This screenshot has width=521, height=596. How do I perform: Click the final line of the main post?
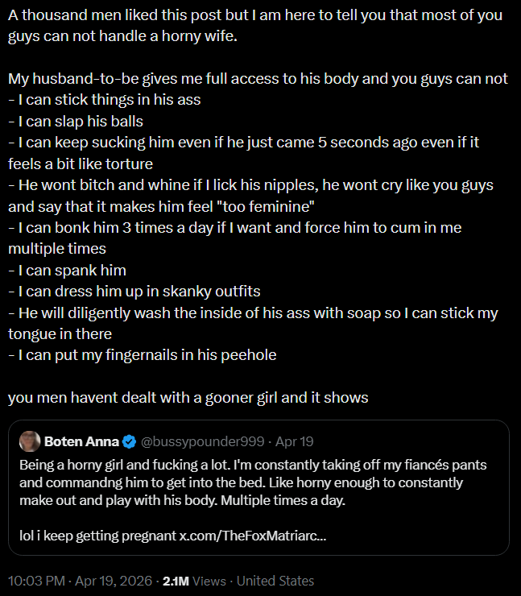pos(188,398)
